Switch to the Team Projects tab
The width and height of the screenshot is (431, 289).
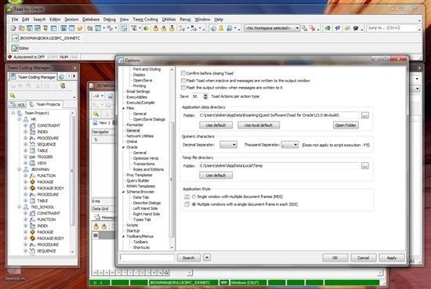pyautogui.click(x=45, y=104)
